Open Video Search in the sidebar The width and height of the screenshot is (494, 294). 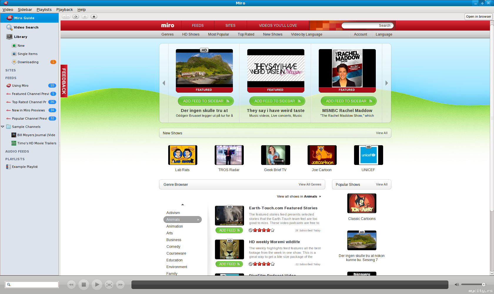[x=29, y=27]
